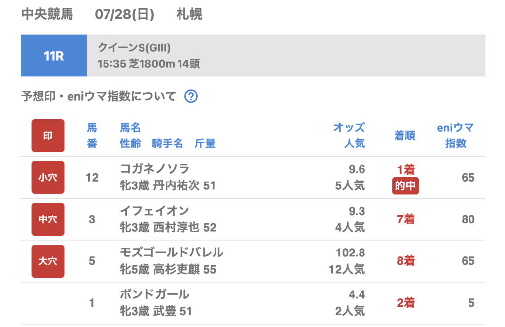Click the 小穴 prediction mark badge
This screenshot has width=505, height=327.
[48, 177]
